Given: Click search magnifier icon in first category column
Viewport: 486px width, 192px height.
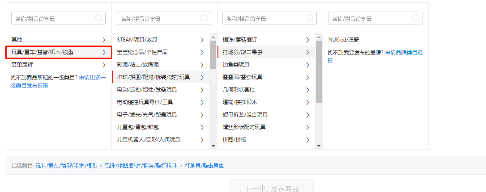Looking at the screenshot, I should 99,18.
